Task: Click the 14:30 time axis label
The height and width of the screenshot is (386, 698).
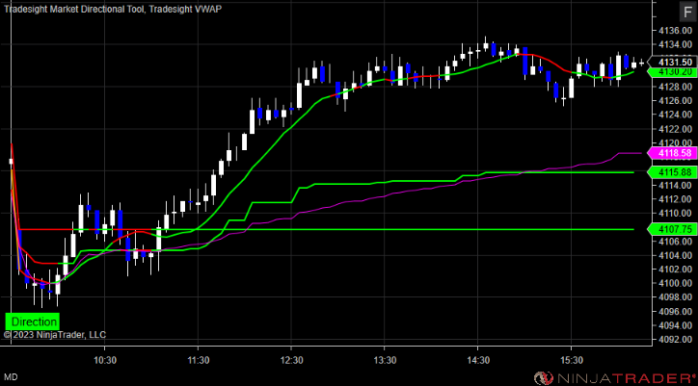Action: click(477, 358)
